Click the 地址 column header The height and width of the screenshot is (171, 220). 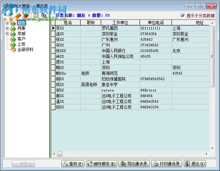(x=190, y=23)
